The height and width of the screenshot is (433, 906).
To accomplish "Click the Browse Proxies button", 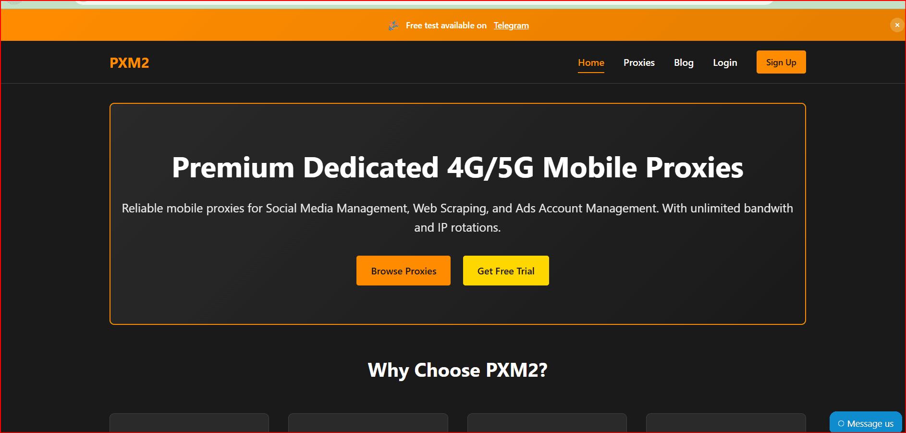I will 404,271.
